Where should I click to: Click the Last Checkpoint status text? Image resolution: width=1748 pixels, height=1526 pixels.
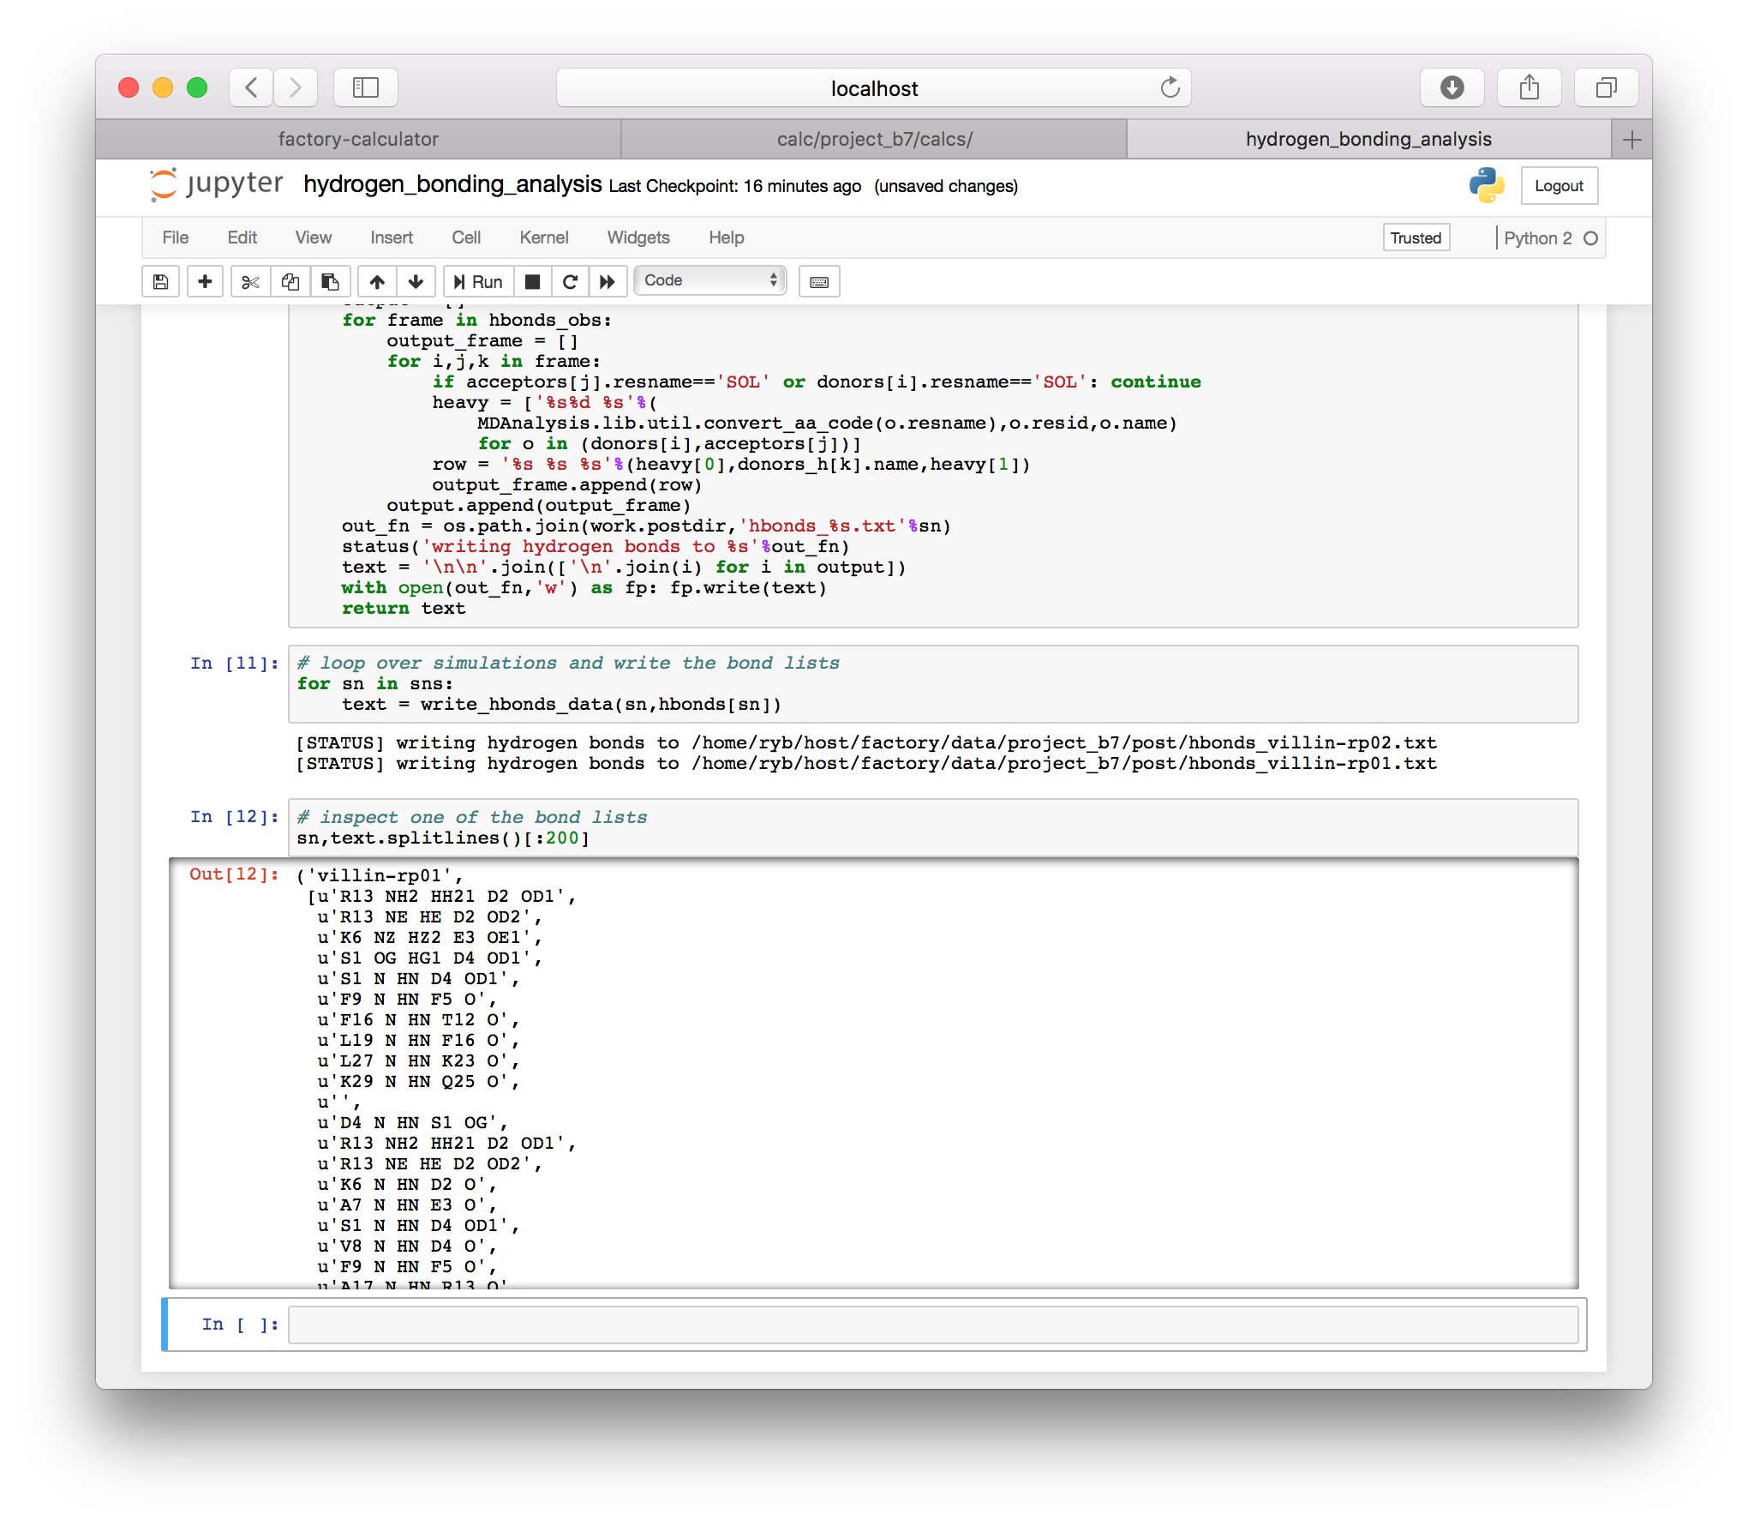tap(734, 186)
